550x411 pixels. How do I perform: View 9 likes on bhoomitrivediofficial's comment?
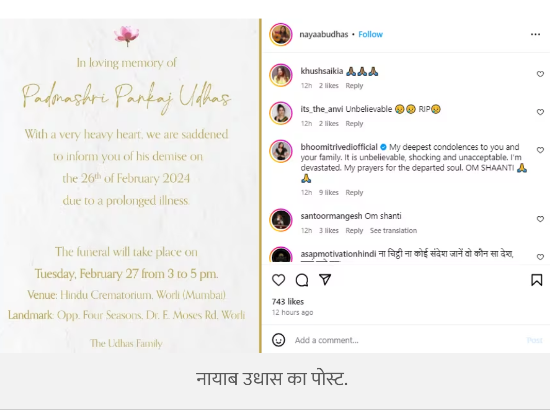pyautogui.click(x=329, y=193)
